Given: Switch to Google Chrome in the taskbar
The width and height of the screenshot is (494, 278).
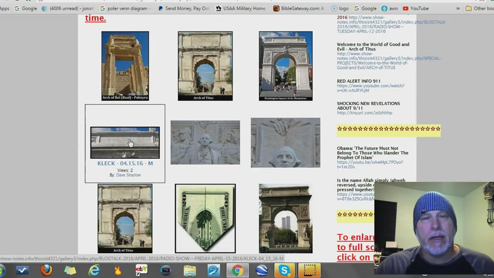Looking at the screenshot, I should click(237, 270).
